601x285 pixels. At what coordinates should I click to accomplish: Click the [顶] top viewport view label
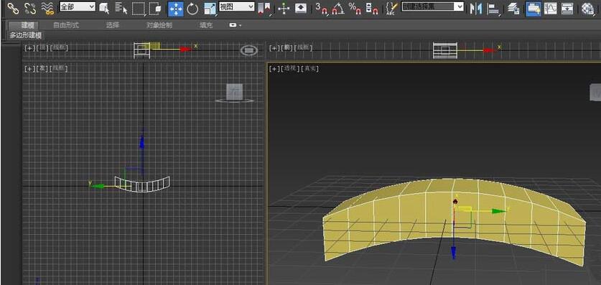(42, 48)
